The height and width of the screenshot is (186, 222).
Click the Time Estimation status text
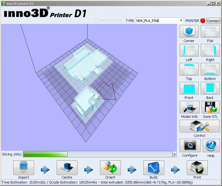(97, 182)
